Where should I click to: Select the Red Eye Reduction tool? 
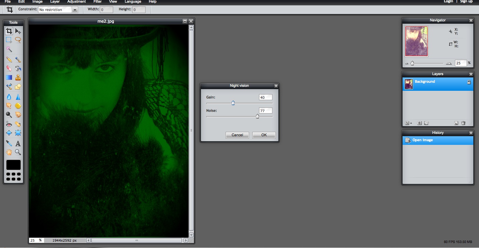[9, 124]
